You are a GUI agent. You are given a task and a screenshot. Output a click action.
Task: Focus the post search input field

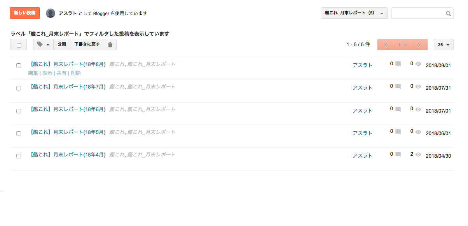click(418, 13)
